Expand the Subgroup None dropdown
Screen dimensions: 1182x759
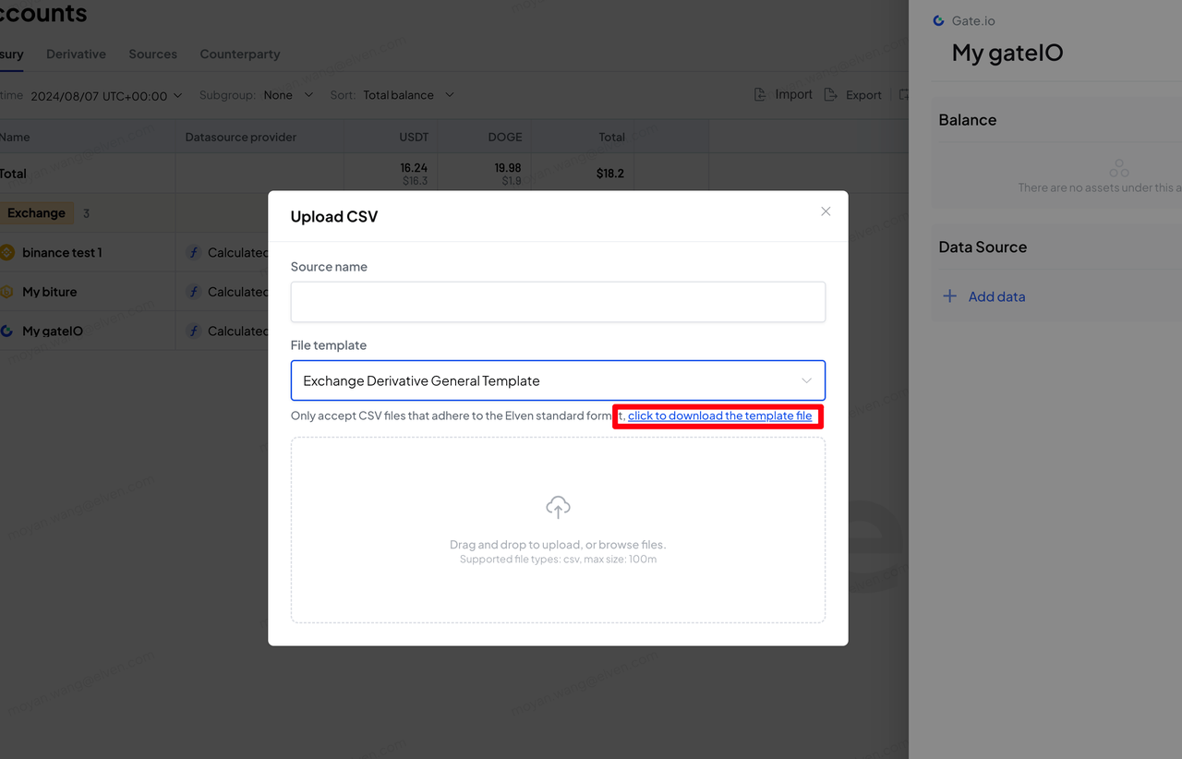coord(286,95)
